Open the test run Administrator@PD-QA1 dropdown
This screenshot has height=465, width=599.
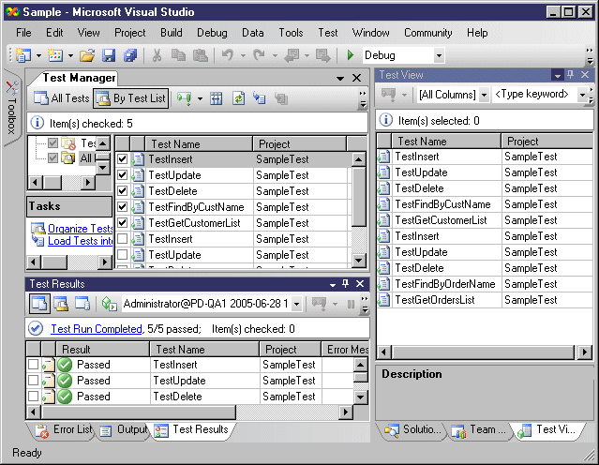(x=296, y=304)
